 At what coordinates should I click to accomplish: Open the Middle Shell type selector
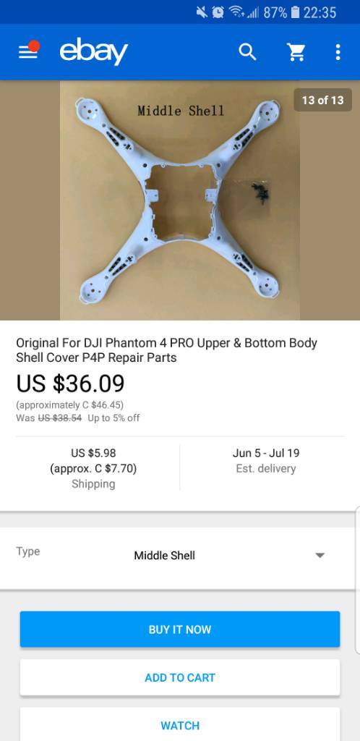(180, 556)
